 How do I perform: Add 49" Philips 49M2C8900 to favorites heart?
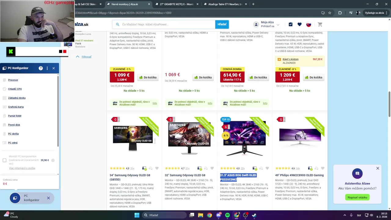pos(323,168)
